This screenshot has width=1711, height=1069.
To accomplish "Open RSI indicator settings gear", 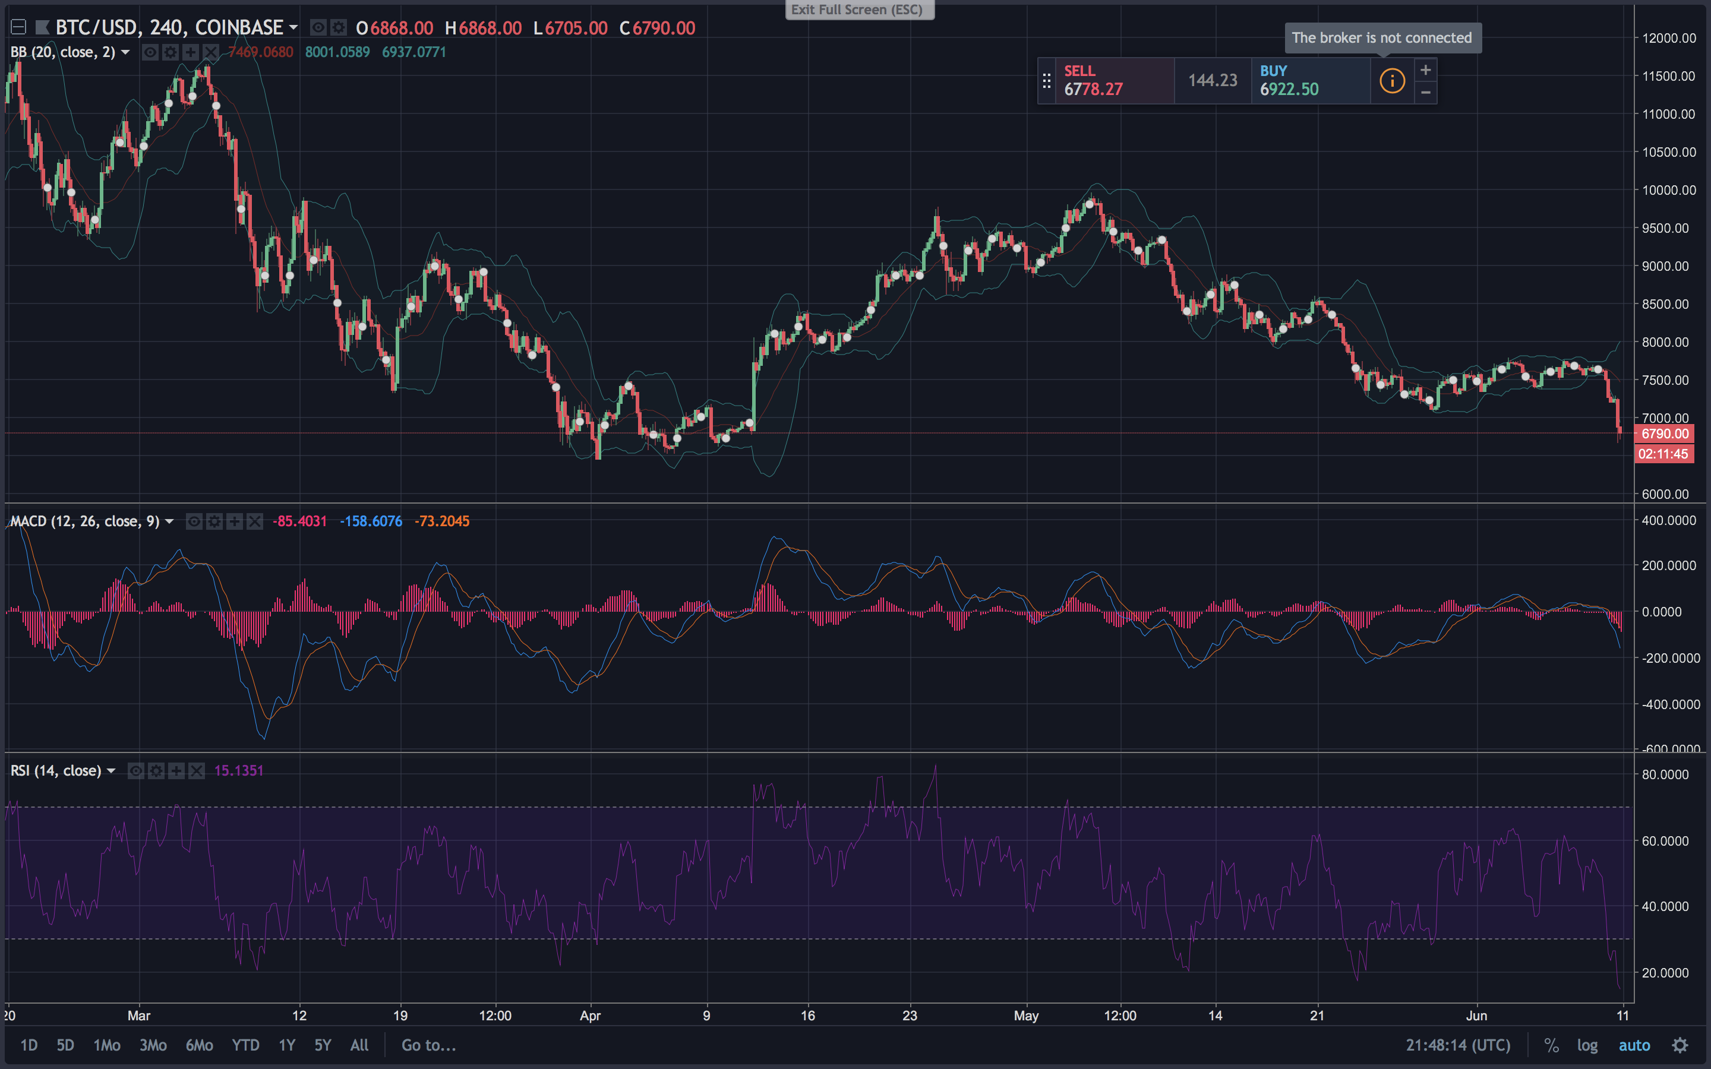I will [x=156, y=771].
